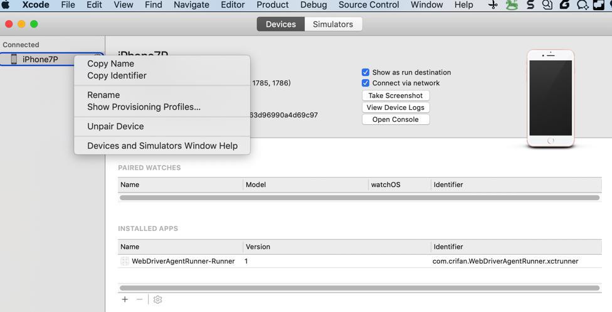
Task: Click the S-shaped menu bar icon
Action: click(x=530, y=4)
